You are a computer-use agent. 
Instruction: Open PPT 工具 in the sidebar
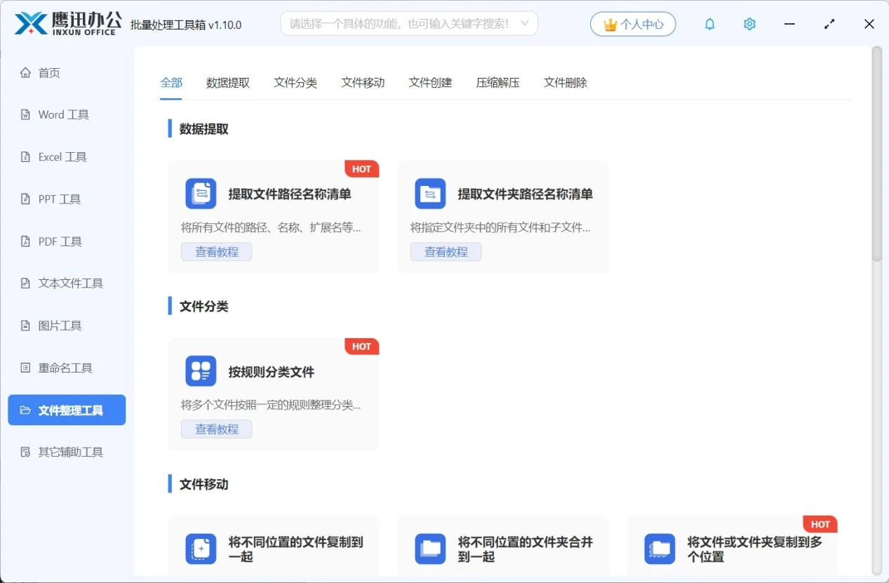click(x=67, y=199)
